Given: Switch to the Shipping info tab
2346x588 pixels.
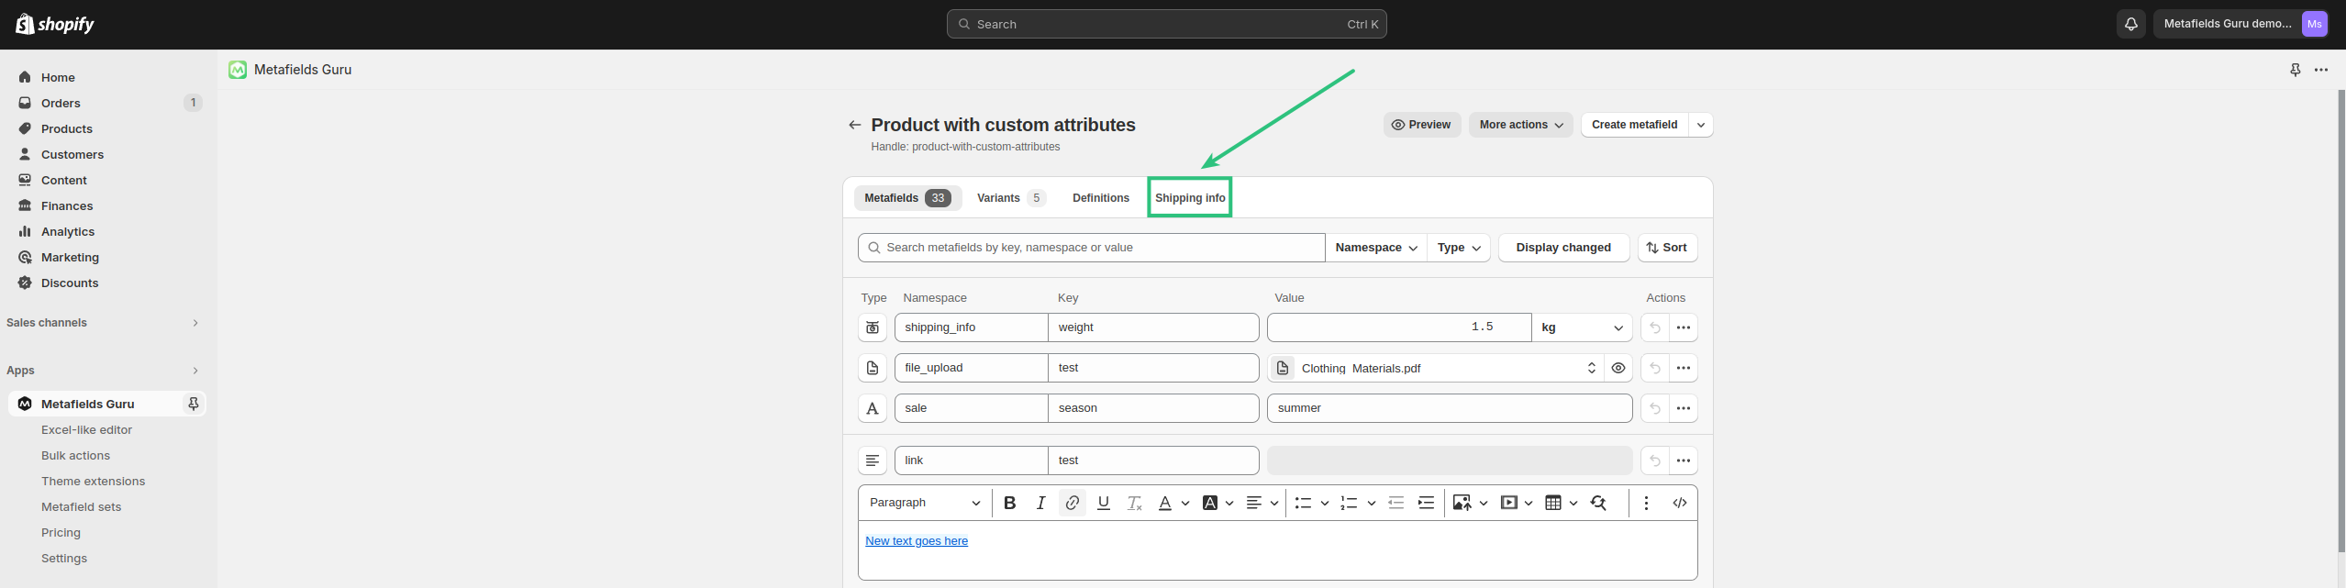Looking at the screenshot, I should 1190,198.
